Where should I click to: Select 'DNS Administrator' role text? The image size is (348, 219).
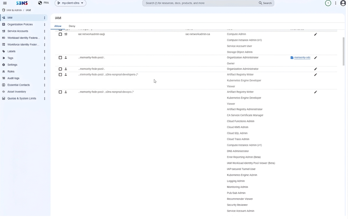point(238,151)
